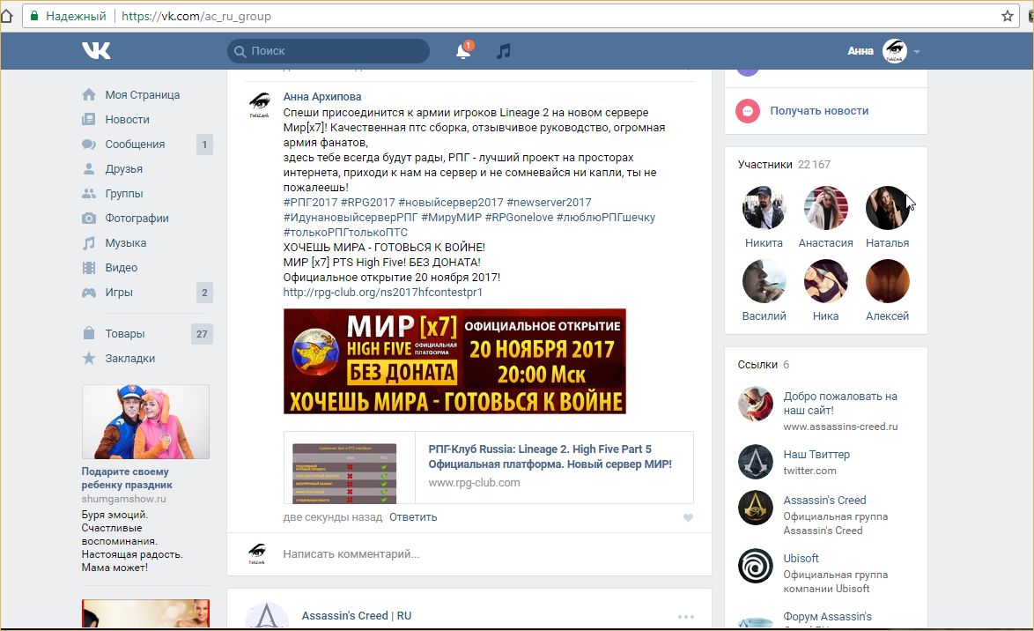The width and height of the screenshot is (1034, 631).
Task: Open the Наш Твиттер link icon
Action: click(755, 462)
